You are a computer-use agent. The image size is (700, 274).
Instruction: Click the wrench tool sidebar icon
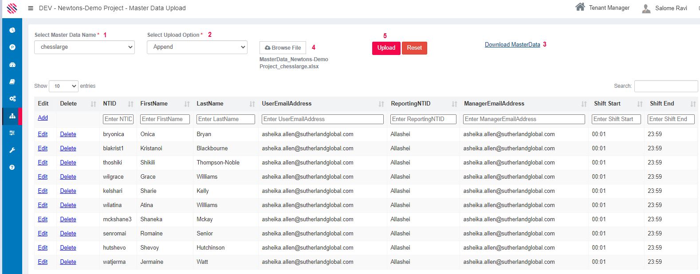pyautogui.click(x=12, y=150)
